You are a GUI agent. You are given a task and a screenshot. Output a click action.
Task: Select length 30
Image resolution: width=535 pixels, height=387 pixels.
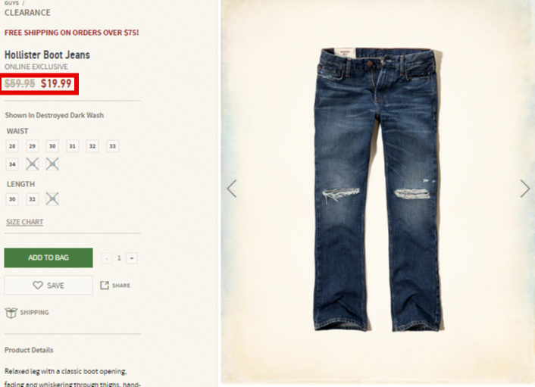coord(12,198)
